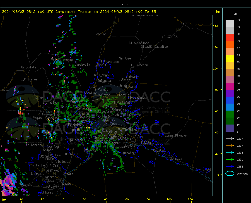Click the TUPUNGATO city label
Image resolution: width=251 pixels, height=203 pixels.
[x=50, y=159]
